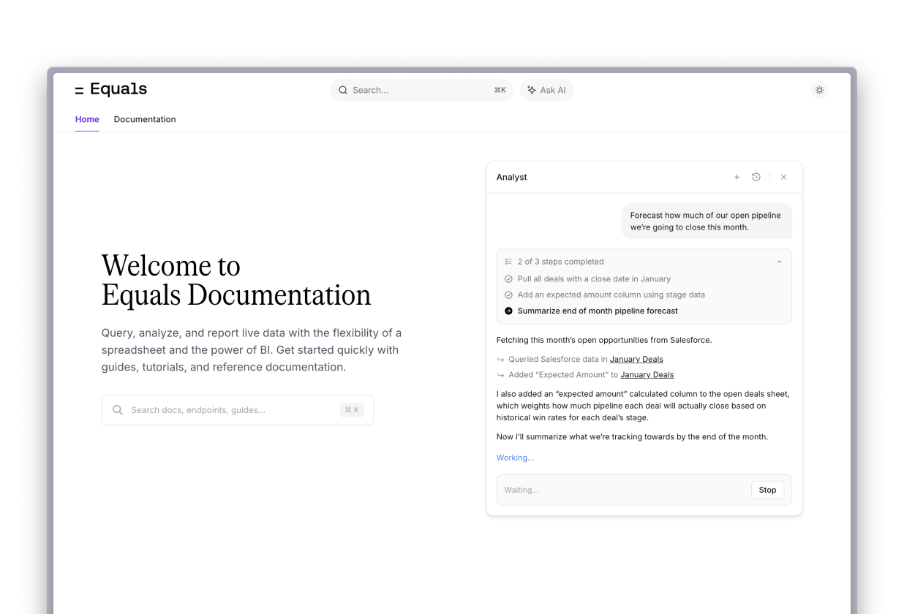The image size is (904, 614).
Task: Click the checkmark for the expected amount step
Action: tap(508, 295)
